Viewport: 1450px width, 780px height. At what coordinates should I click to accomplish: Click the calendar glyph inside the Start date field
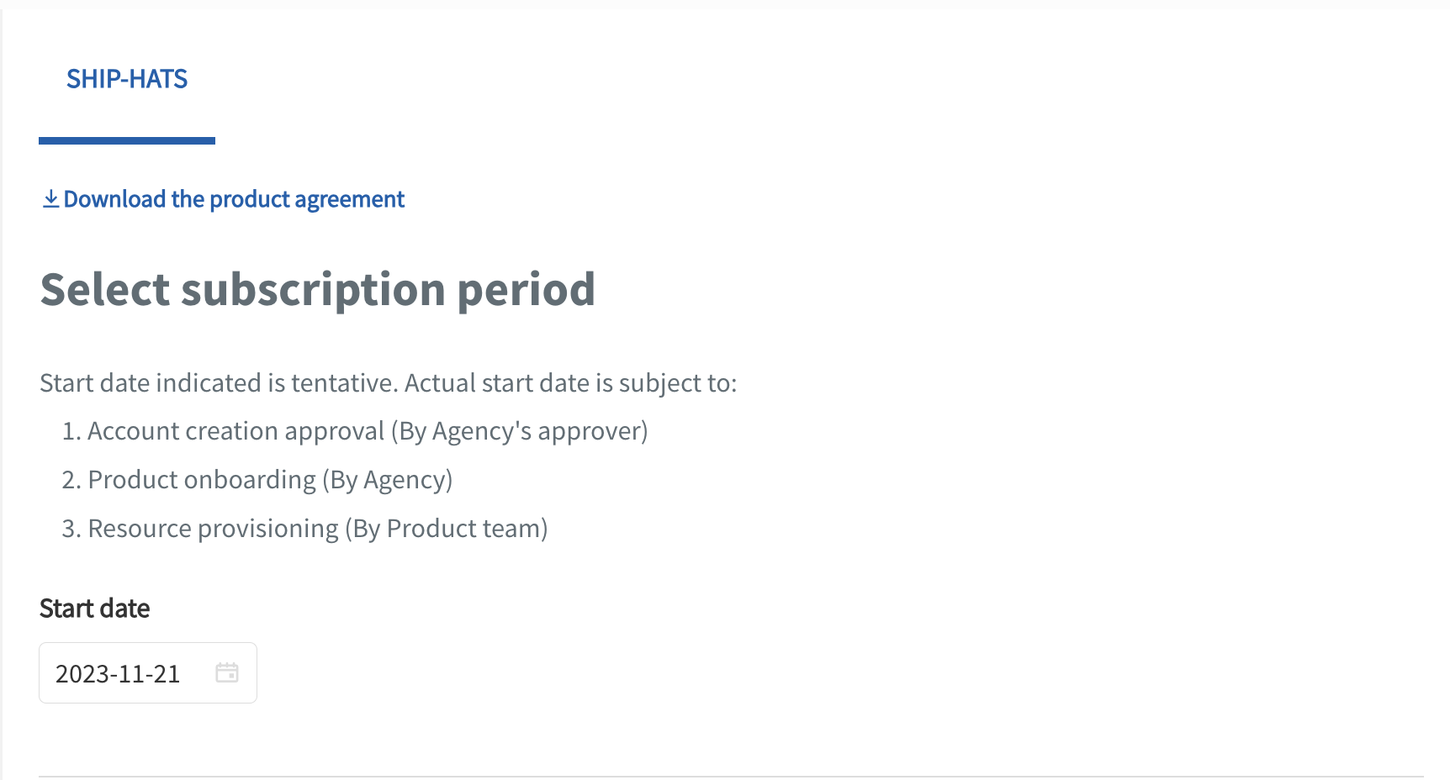[226, 672]
